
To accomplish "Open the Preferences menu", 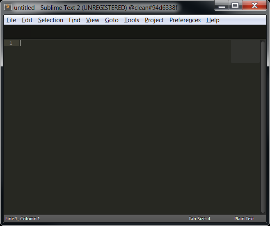I will (185, 20).
